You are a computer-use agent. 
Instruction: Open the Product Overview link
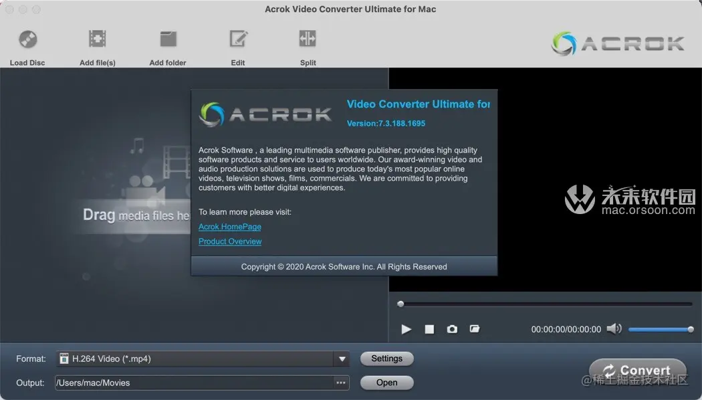230,241
